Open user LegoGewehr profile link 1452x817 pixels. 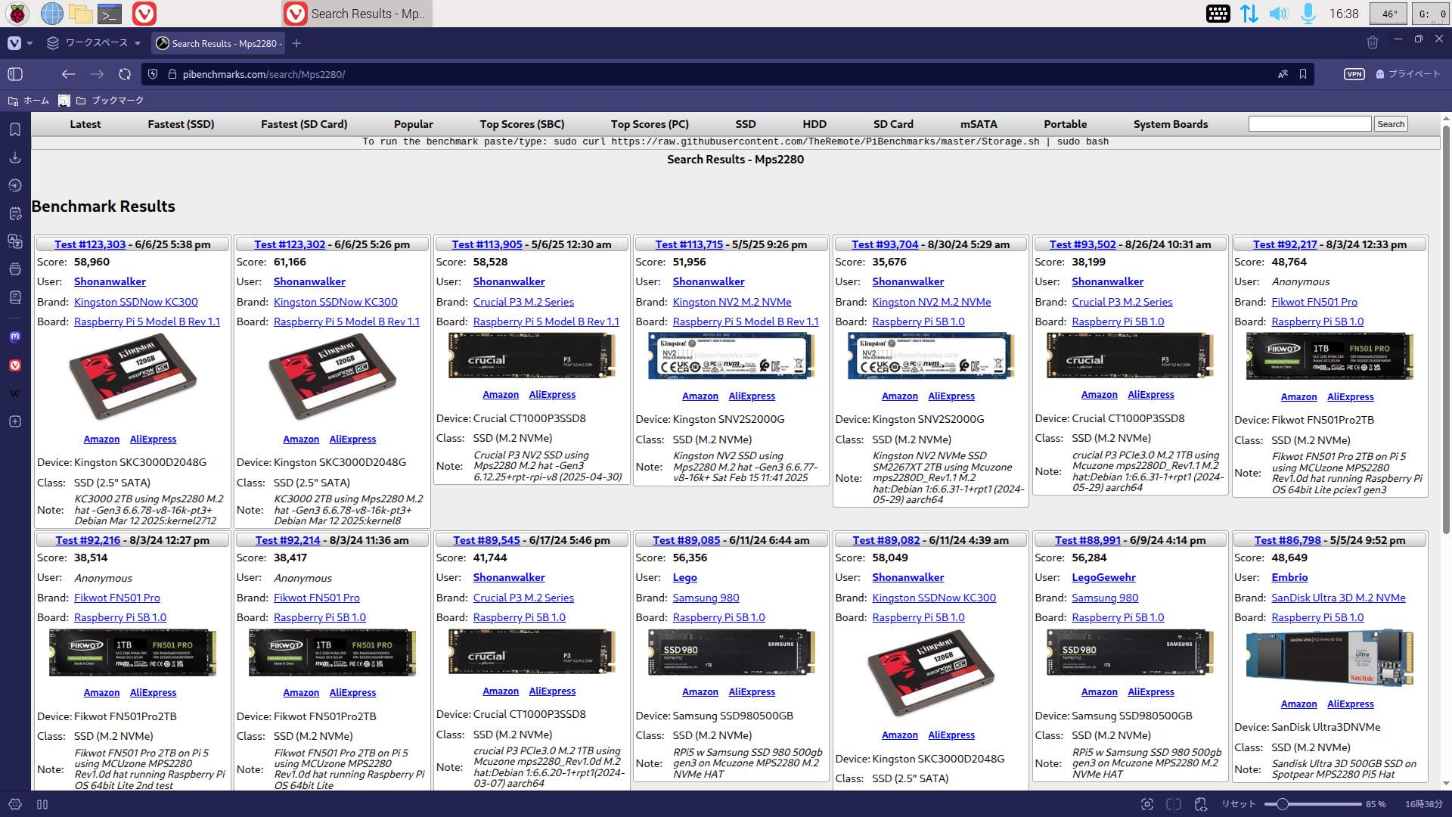(x=1103, y=577)
